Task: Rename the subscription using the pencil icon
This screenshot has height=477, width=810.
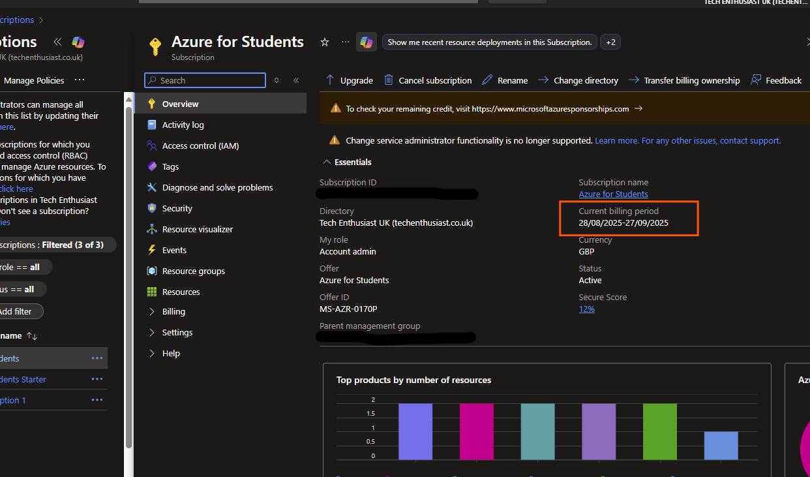Action: [x=487, y=80]
